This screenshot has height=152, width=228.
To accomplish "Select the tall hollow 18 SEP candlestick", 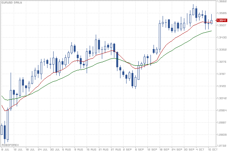I will pos(160,36).
